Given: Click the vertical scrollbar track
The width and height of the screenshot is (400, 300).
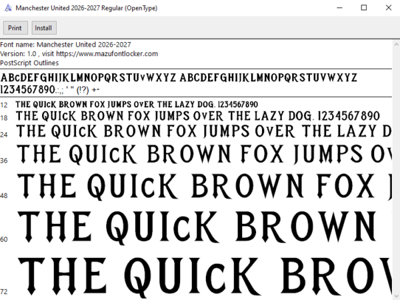Looking at the screenshot, I should point(396,170).
